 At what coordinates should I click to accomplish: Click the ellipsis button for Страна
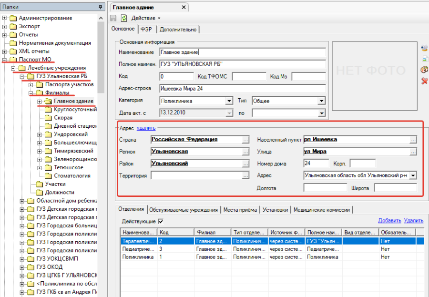[x=245, y=140]
